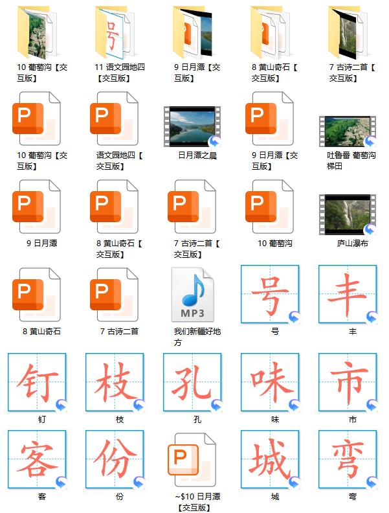This screenshot has height=513, width=389.
Task: Open the 语文园地四【交互版】 PowerPoint file
Action: pos(114,119)
